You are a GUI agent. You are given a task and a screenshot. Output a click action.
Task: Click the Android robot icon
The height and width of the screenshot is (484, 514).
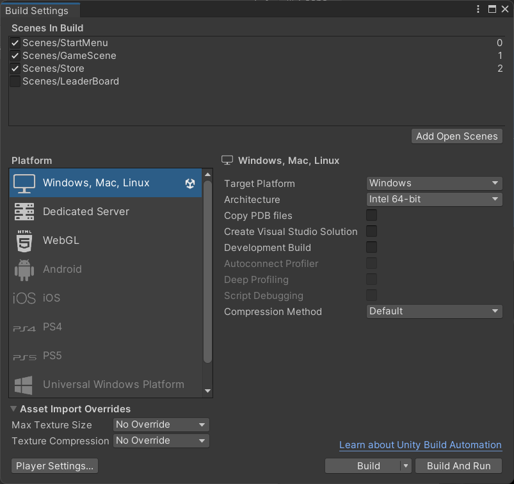point(24,270)
